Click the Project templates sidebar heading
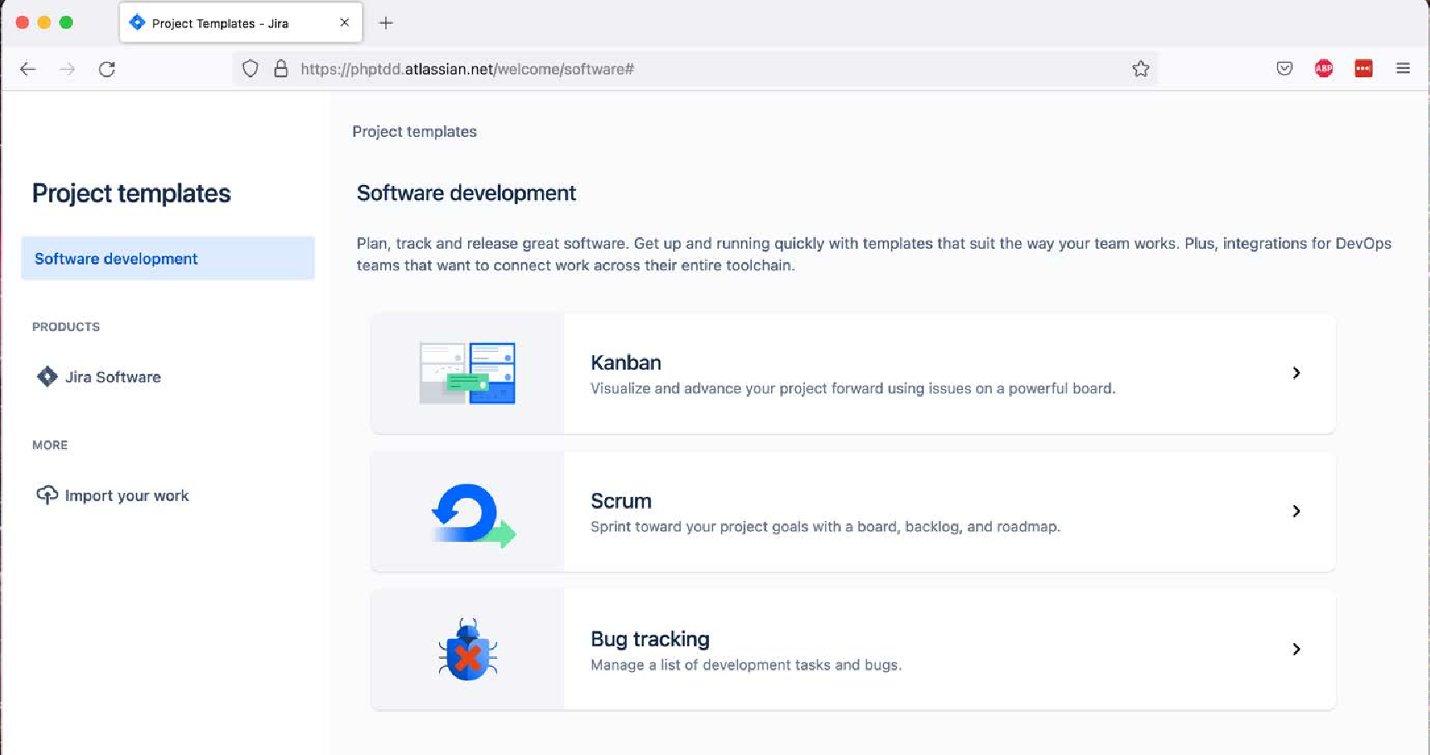1430x755 pixels. (x=131, y=193)
